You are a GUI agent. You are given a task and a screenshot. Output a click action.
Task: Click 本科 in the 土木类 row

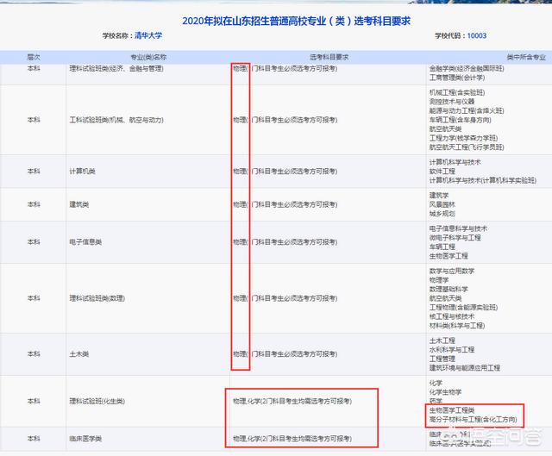pyautogui.click(x=34, y=354)
